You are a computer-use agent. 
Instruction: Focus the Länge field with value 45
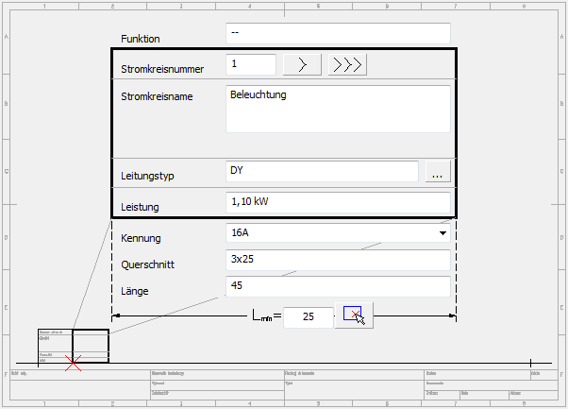(338, 287)
